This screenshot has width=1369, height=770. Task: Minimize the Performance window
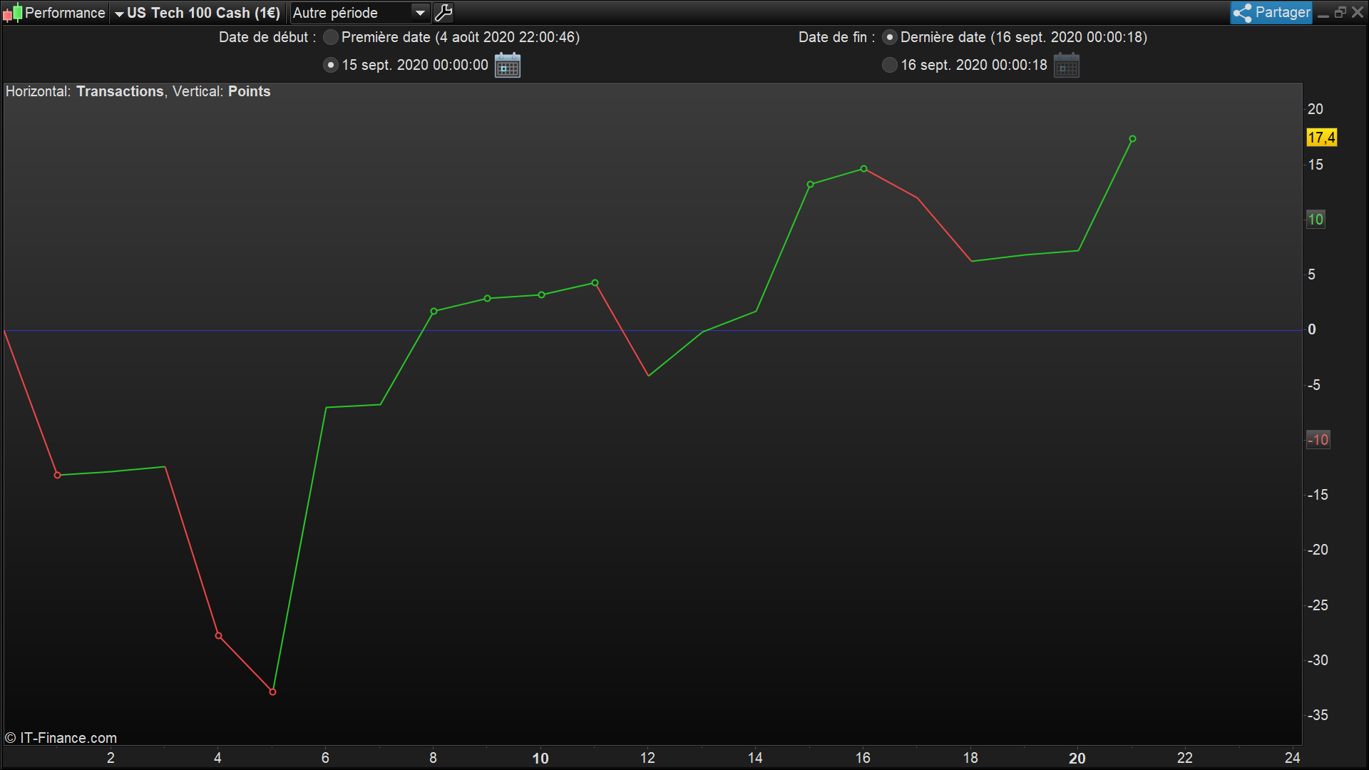tap(1323, 13)
